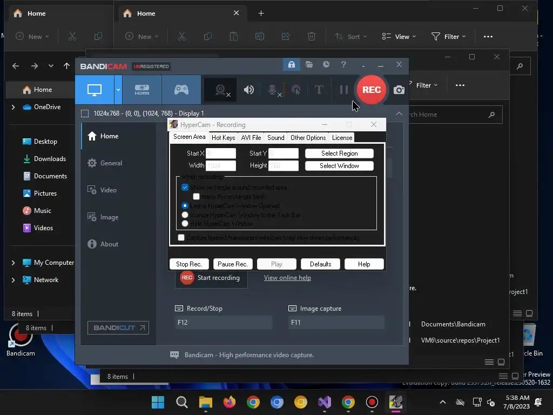Viewport: 553px width, 415px height.
Task: Open the View dropdown in File Explorer
Action: coord(399,37)
